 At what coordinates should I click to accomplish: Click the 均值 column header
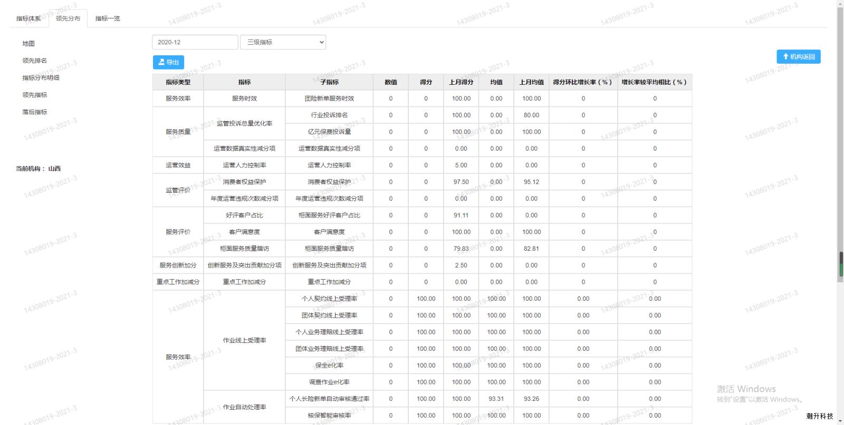click(x=496, y=82)
